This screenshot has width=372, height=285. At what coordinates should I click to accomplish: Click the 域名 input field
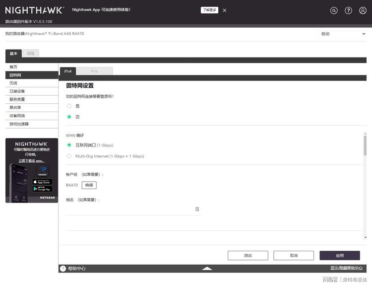click(134, 209)
